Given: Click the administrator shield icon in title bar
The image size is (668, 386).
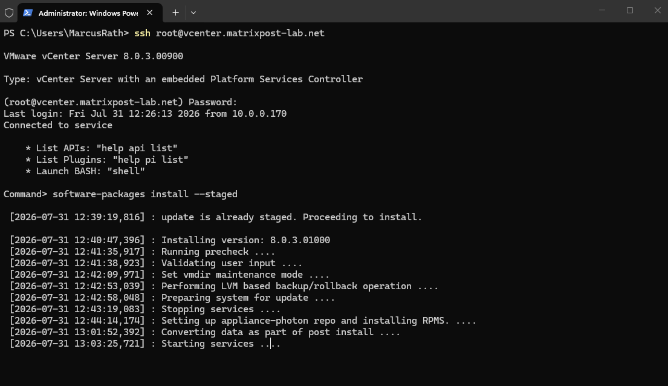Looking at the screenshot, I should [9, 13].
